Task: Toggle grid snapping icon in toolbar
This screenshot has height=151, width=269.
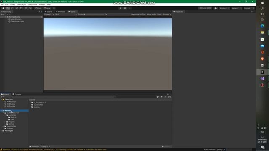Action: (x=54, y=8)
